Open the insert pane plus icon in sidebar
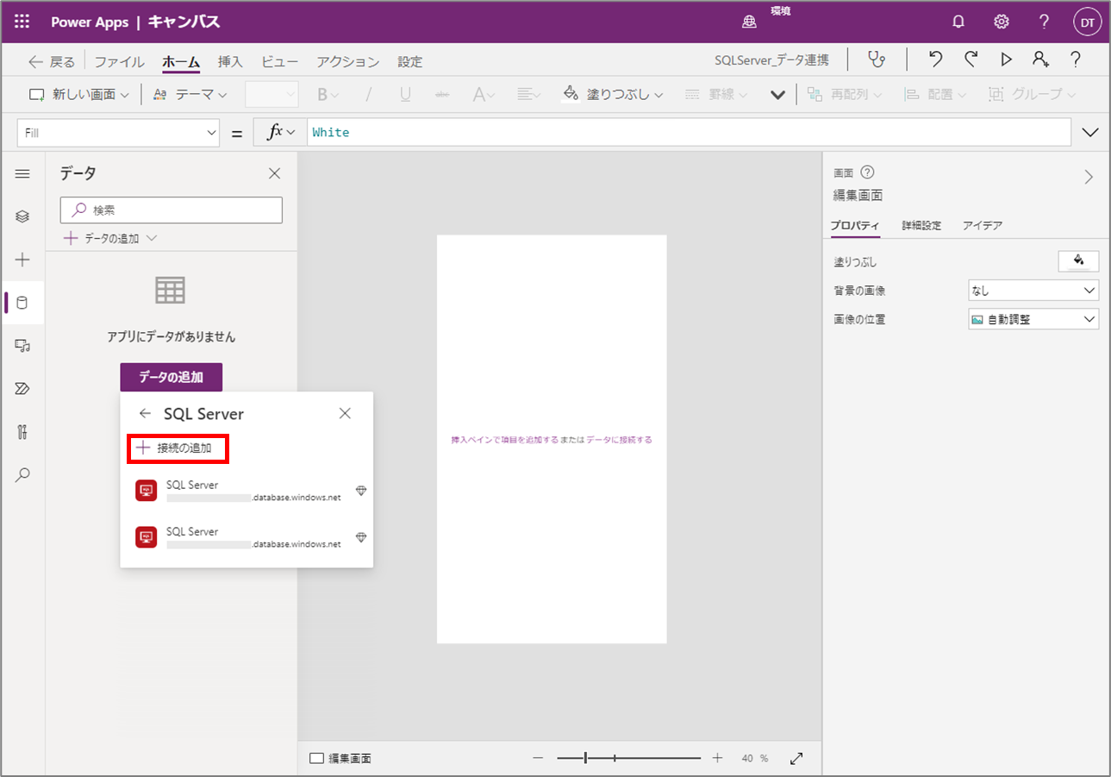 pyautogui.click(x=23, y=260)
